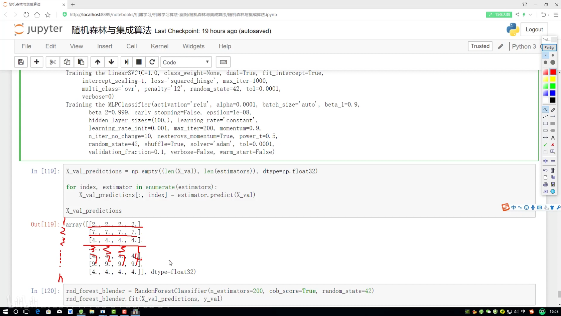Open the File menu
Screen dimensions: 561x316
click(x=26, y=46)
